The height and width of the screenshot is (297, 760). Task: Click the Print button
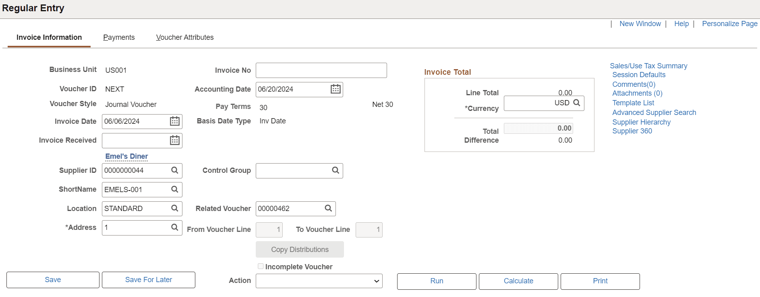click(x=600, y=281)
